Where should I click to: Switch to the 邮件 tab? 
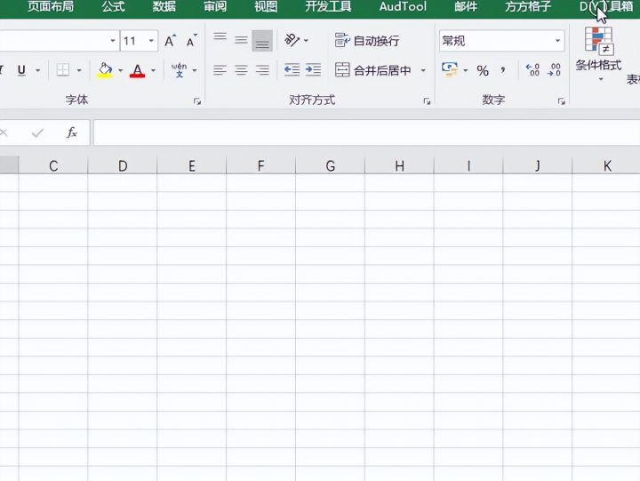click(x=466, y=6)
